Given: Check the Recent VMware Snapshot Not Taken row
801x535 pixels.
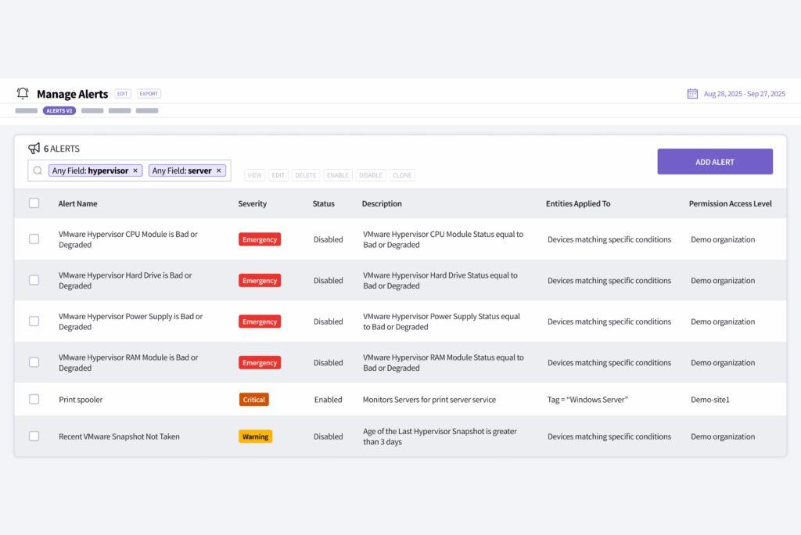Looking at the screenshot, I should coord(34,436).
